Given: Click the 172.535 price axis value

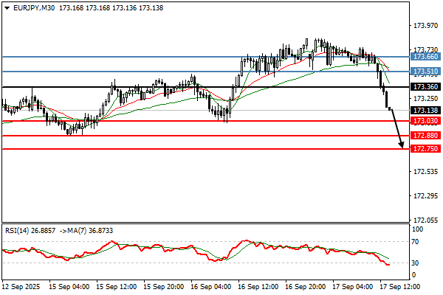Looking at the screenshot, I should pyautogui.click(x=425, y=171).
